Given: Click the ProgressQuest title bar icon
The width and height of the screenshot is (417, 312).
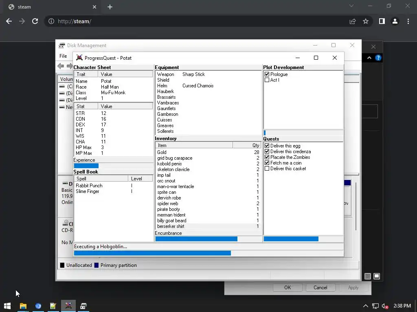Looking at the screenshot, I should [x=79, y=58].
